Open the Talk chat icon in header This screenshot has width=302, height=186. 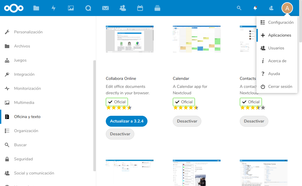tap(88, 8)
